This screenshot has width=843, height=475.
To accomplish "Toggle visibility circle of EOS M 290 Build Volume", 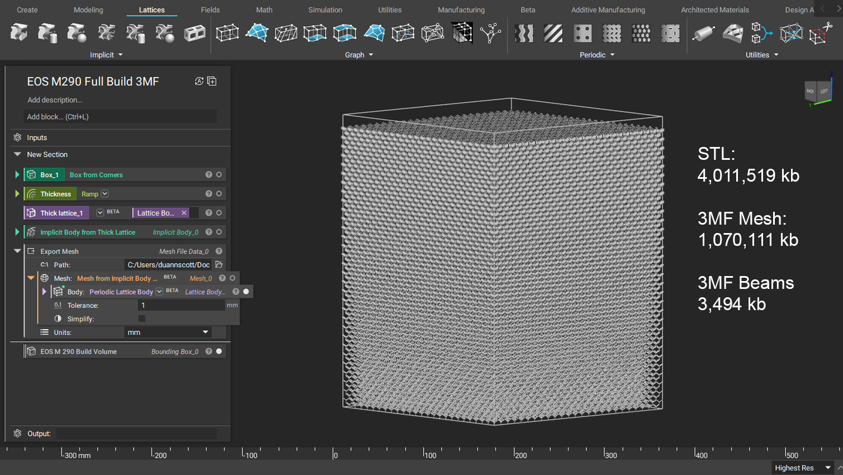I will tap(219, 351).
